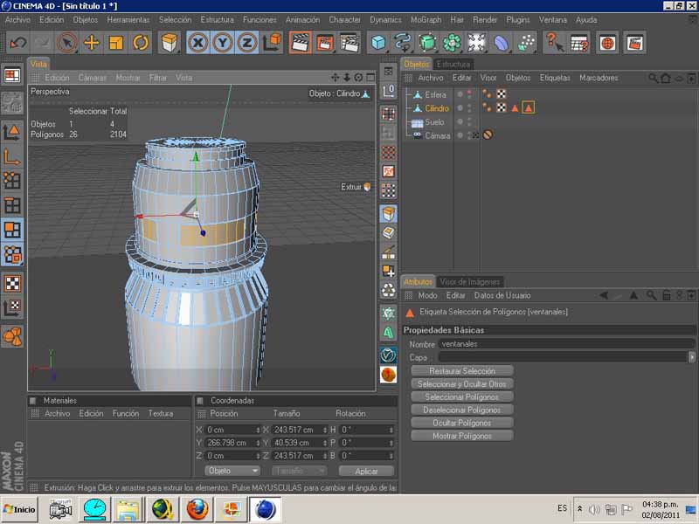Select the Esfera object in the tree
Screen dimensions: 699x524
click(x=435, y=94)
